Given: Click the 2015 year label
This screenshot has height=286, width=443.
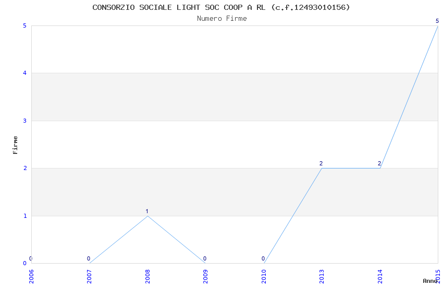Looking at the screenshot, I should (x=438, y=276).
